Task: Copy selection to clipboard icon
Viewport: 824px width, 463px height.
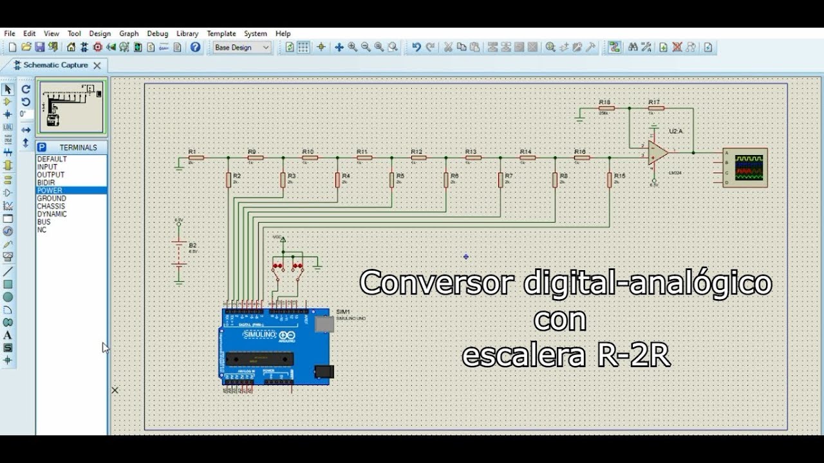Action: (462, 47)
